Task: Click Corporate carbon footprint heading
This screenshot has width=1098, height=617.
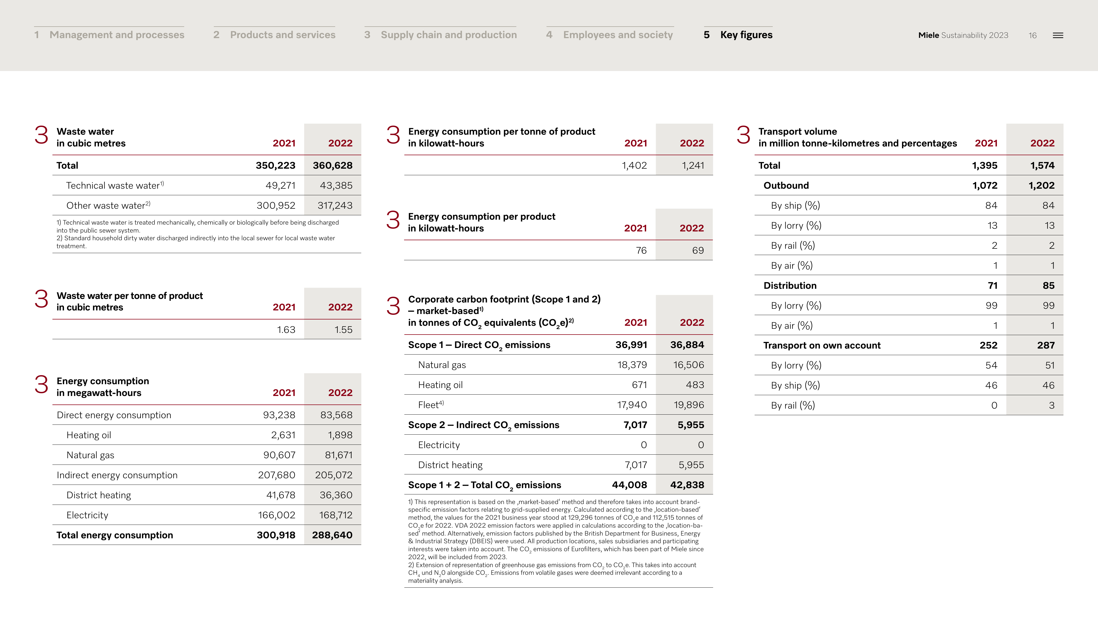Action: [x=504, y=311]
